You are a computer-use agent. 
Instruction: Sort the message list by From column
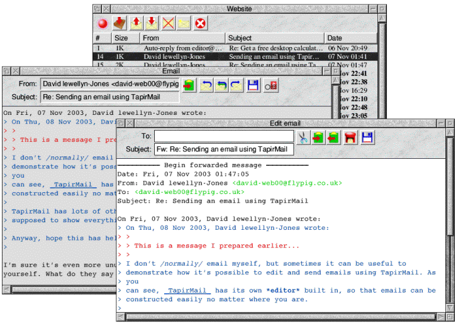[x=182, y=38]
